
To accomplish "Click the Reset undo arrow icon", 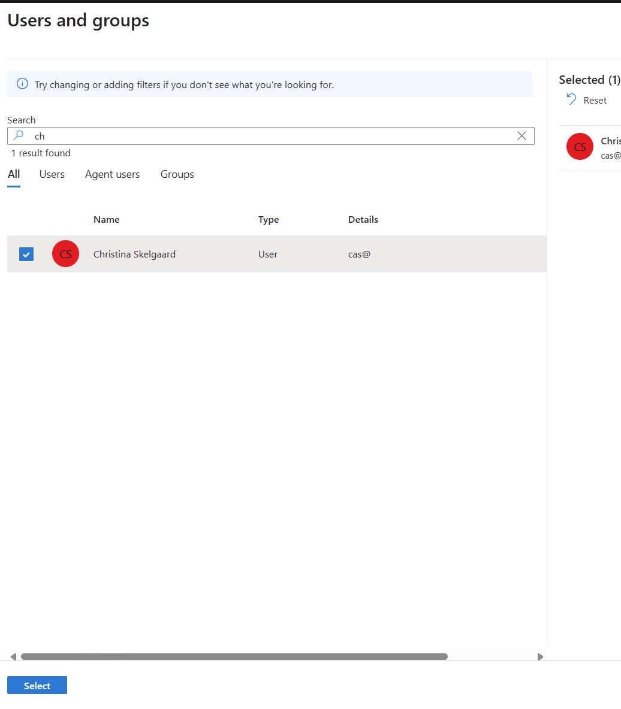I will point(571,99).
